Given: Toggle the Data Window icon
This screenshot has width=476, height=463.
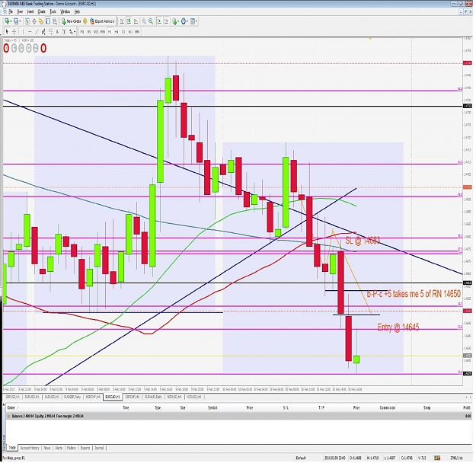Looking at the screenshot, I should [x=34, y=21].
